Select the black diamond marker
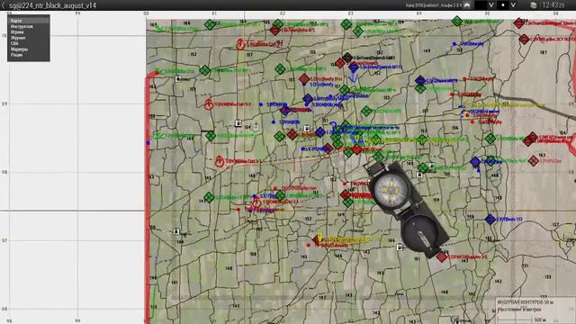 (347, 58)
